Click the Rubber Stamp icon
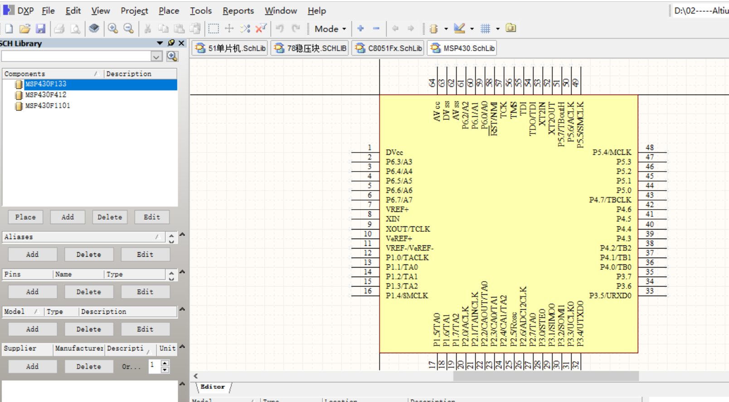Viewport: 729px width, 402px height. pos(195,29)
